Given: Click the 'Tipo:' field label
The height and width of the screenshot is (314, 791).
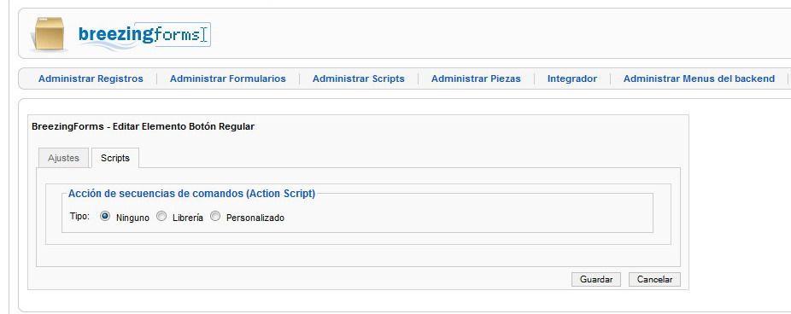Looking at the screenshot, I should (x=79, y=216).
